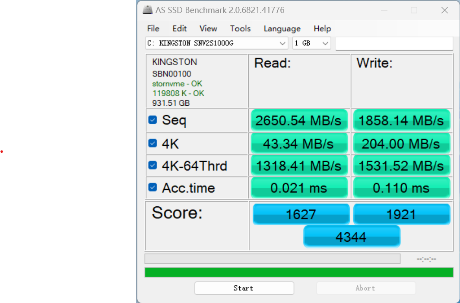Disable the 4K-64Thrd benchmark checkbox
Screen dimensions: 460x303
point(153,165)
